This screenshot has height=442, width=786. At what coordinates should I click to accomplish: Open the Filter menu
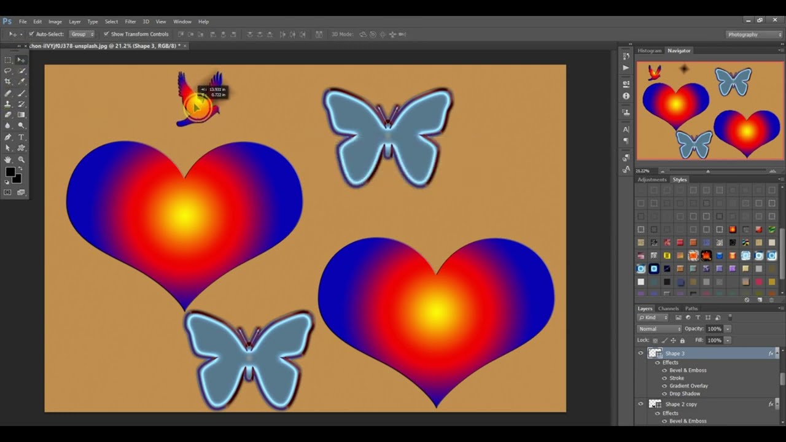point(130,21)
